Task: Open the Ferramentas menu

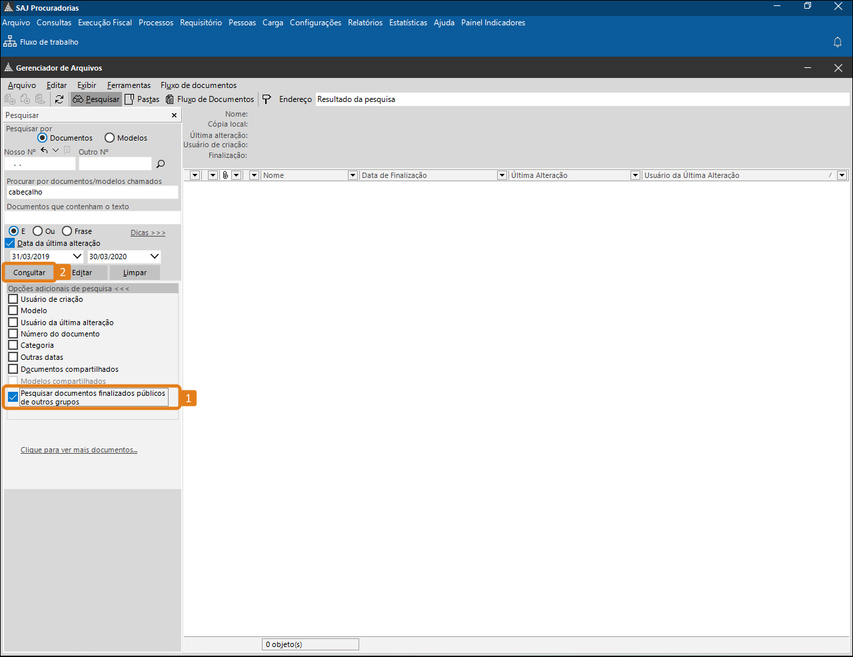Action: 129,85
